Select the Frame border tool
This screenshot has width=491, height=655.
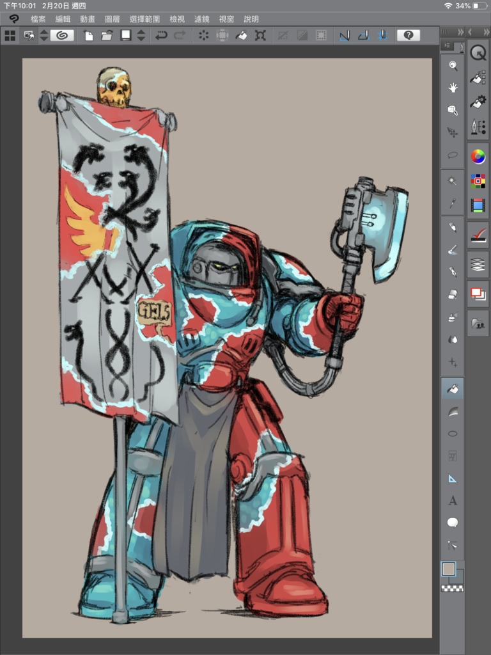tap(453, 456)
